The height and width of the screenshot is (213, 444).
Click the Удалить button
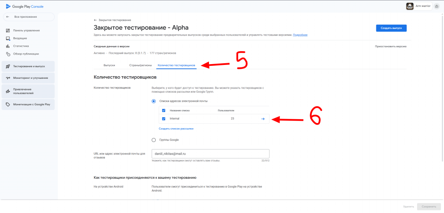point(409,207)
